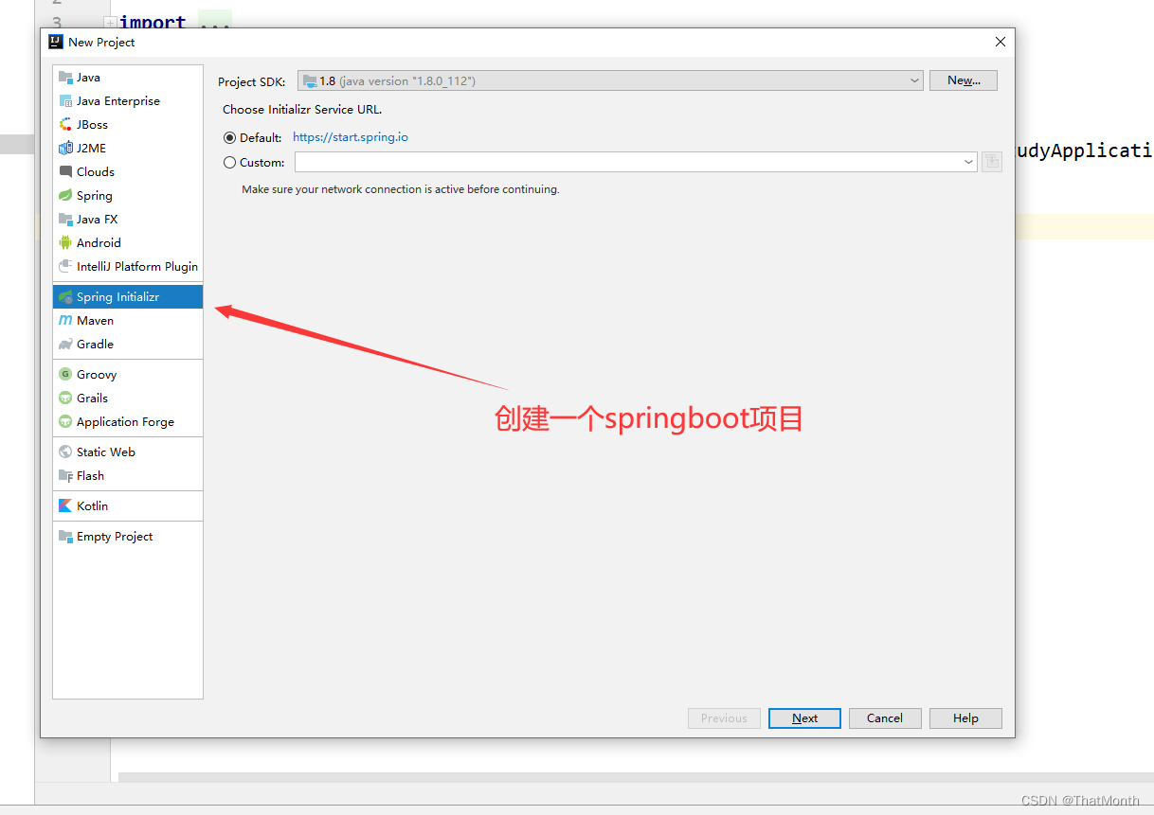1154x815 pixels.
Task: Click the Static Web globe icon
Action: pyautogui.click(x=65, y=452)
